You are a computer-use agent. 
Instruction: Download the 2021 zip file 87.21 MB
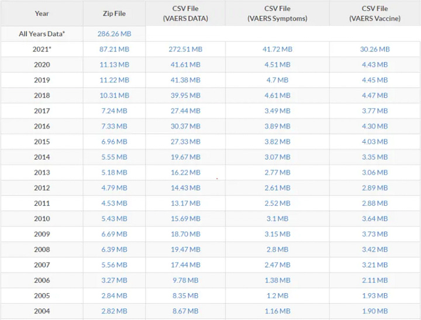115,49
